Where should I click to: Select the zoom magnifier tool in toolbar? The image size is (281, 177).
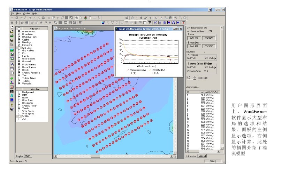(77, 18)
